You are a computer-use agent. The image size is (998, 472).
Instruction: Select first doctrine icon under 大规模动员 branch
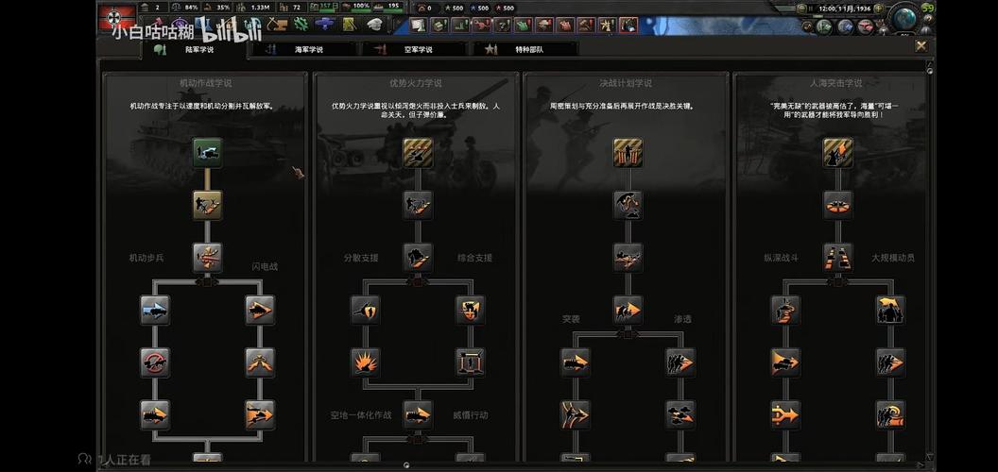pyautogui.click(x=889, y=309)
